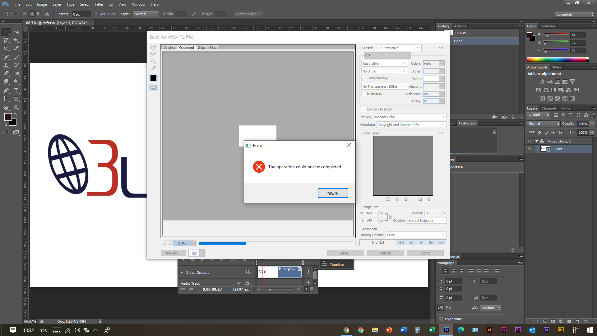Switch to the 2-Up preview tab
This screenshot has width=597, height=336.
click(201, 48)
